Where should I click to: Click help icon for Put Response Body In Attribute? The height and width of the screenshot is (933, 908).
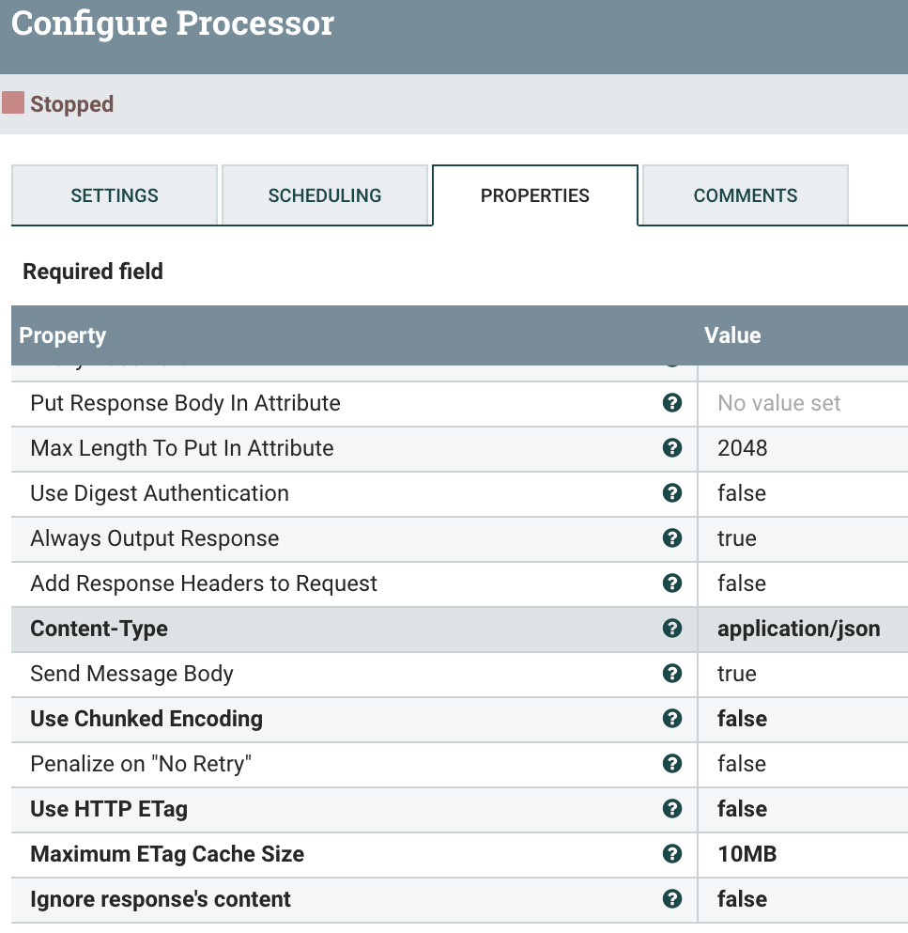(671, 403)
